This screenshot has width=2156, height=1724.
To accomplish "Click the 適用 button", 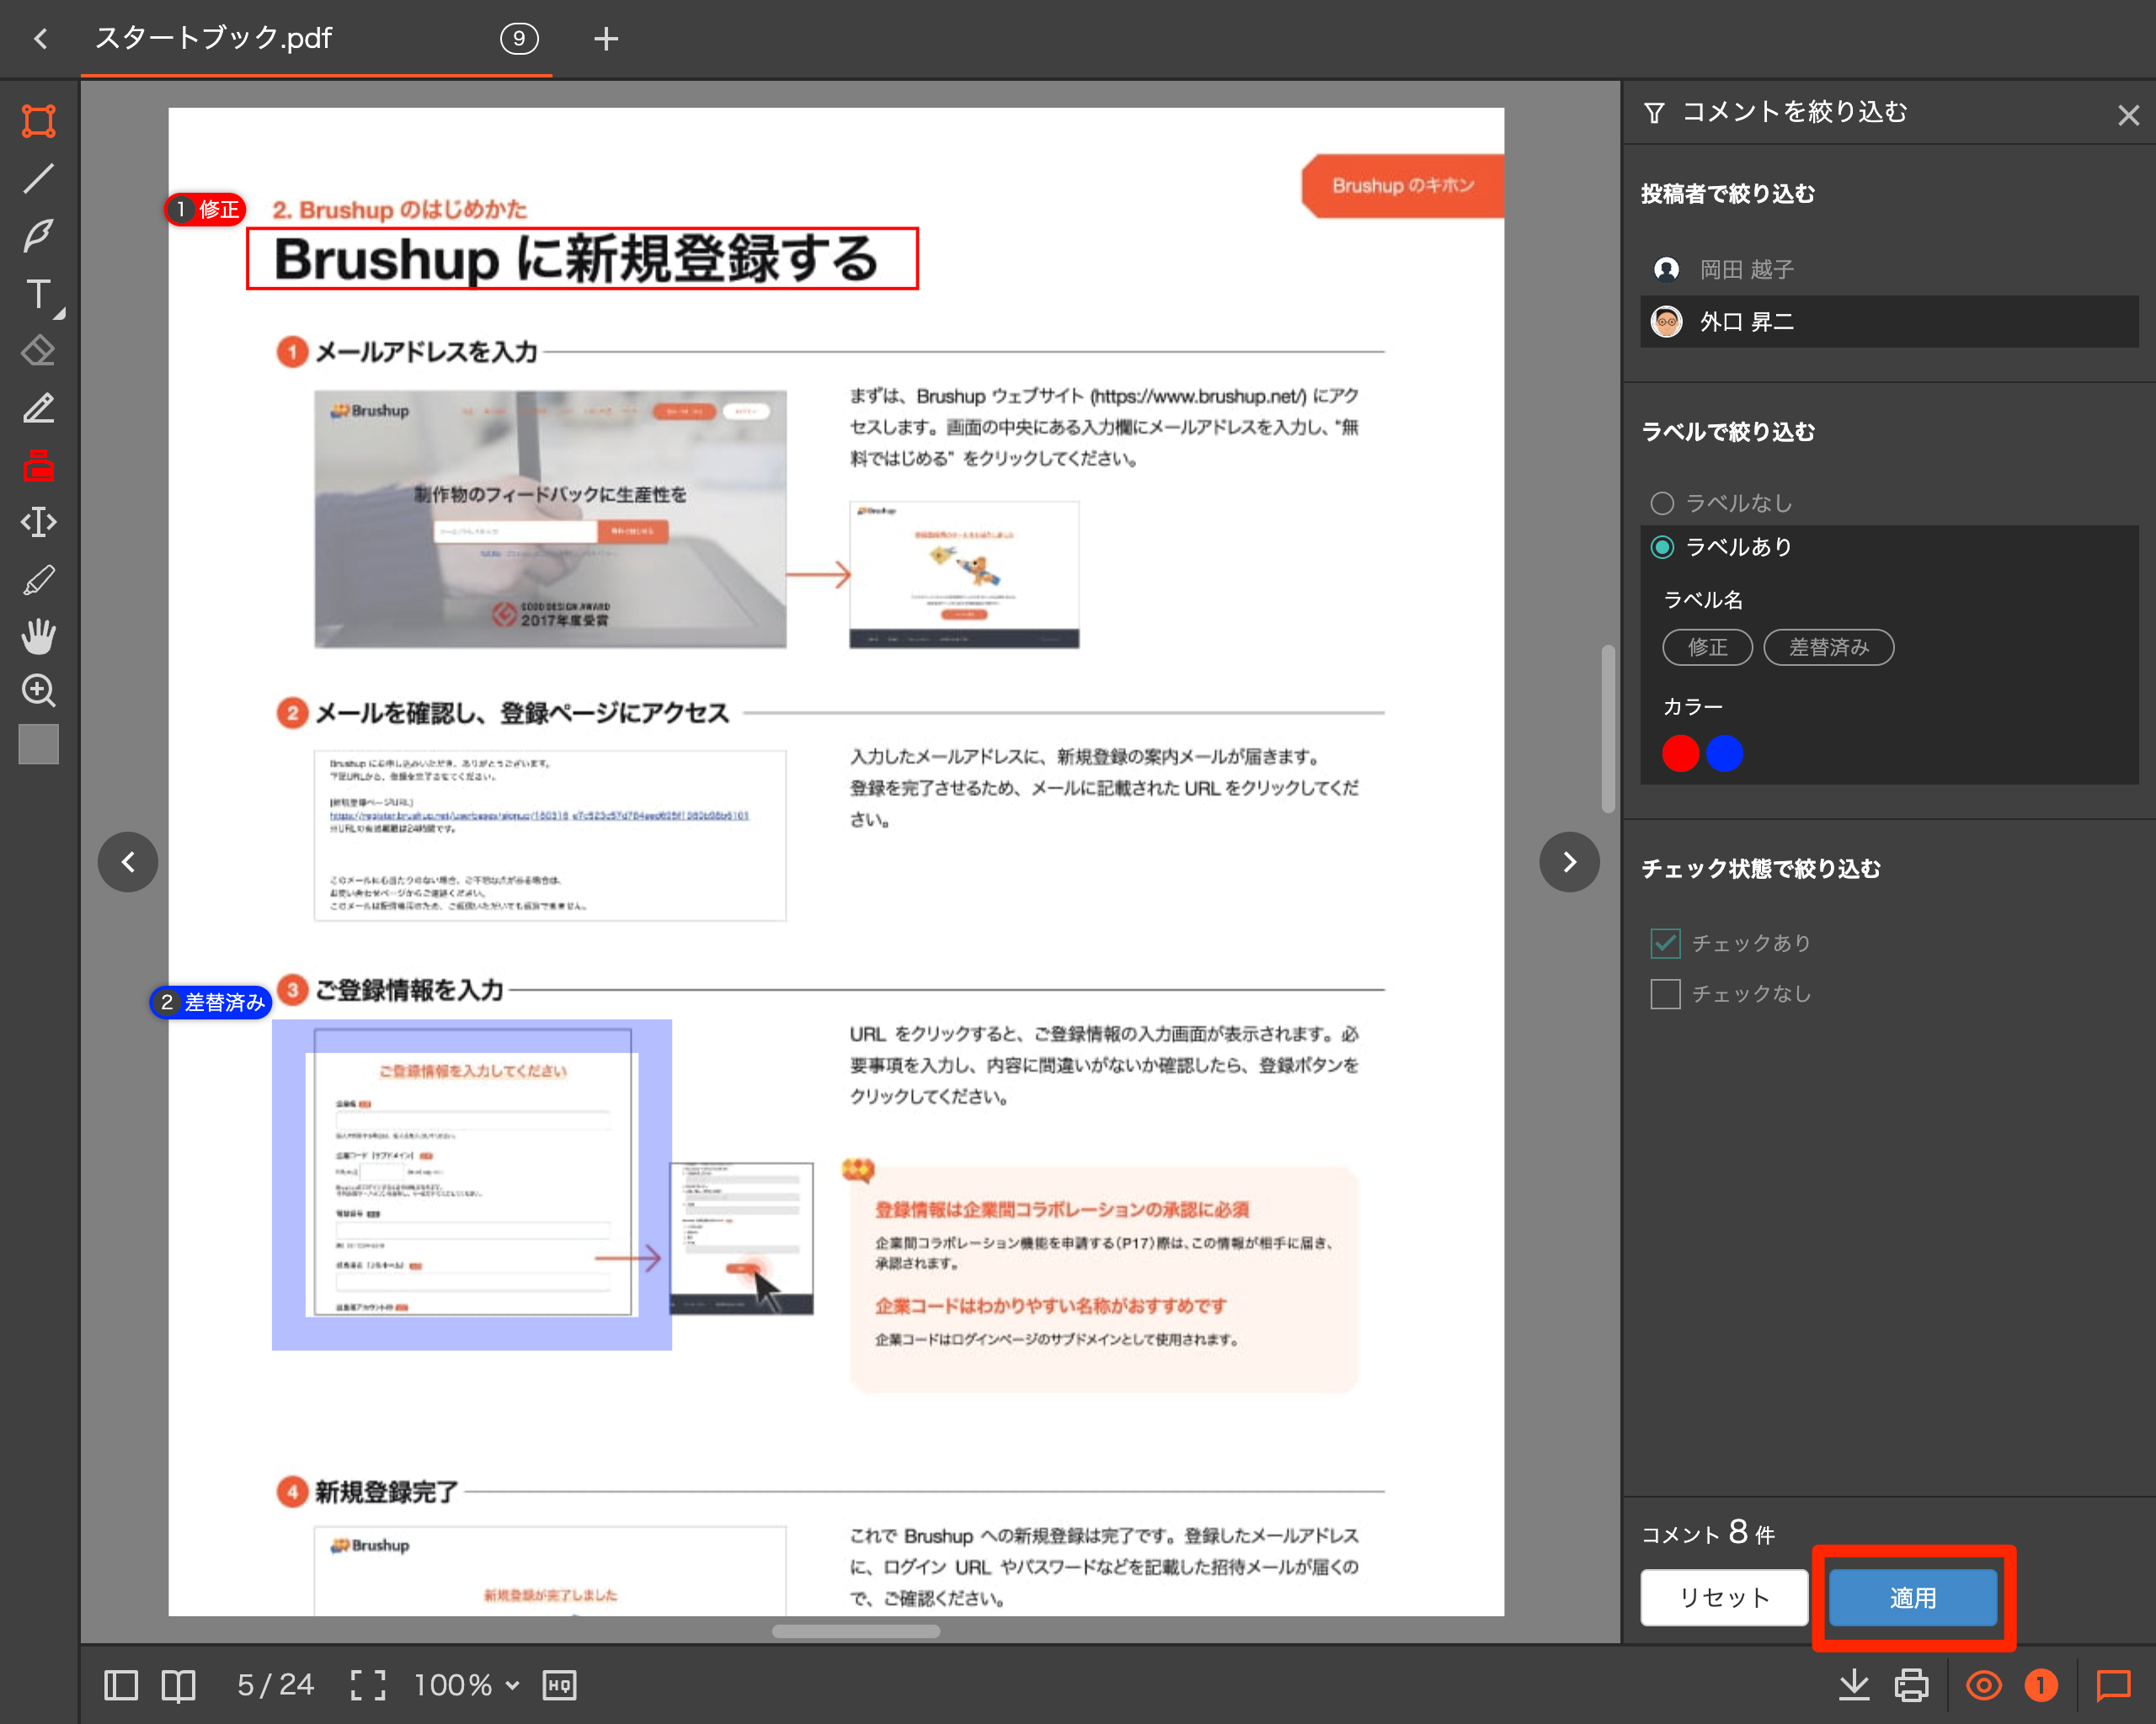I will [x=1913, y=1598].
